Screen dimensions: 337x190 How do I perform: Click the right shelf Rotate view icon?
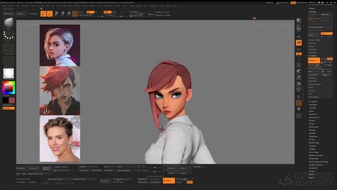click(299, 83)
